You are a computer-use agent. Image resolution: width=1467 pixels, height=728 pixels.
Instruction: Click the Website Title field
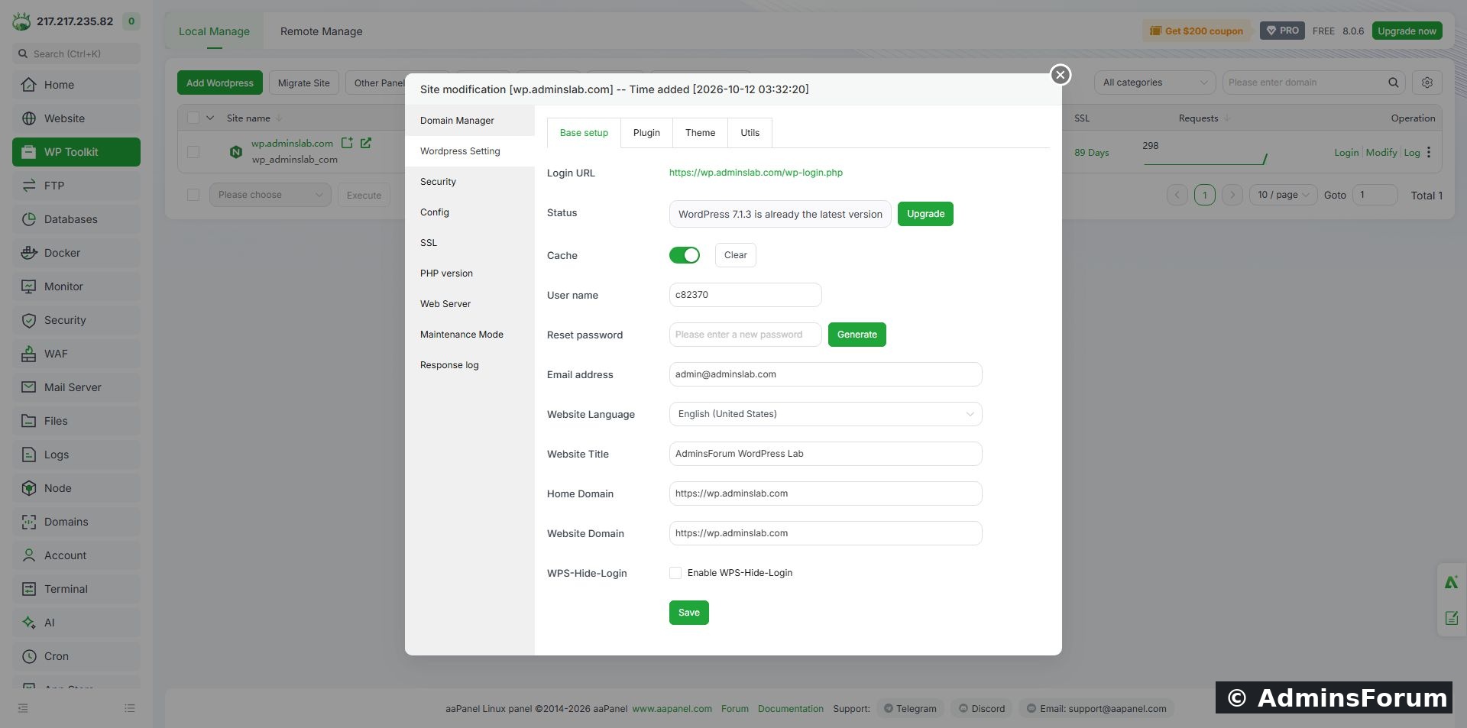pyautogui.click(x=825, y=454)
